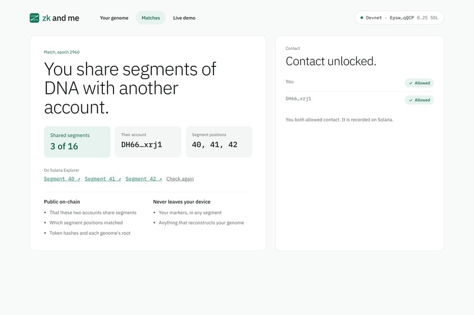Open the Your genome tab
This screenshot has width=474, height=315.
(114, 18)
